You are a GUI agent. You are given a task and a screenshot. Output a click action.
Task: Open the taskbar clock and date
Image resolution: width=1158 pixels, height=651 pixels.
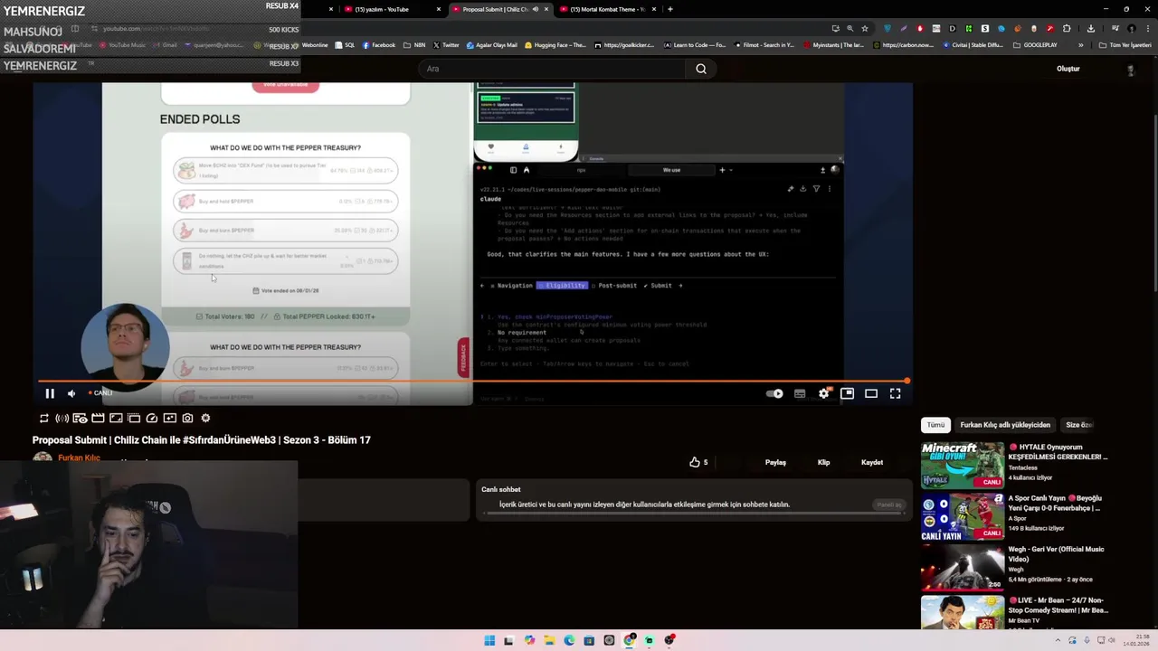tap(1136, 640)
